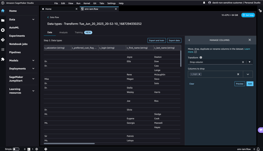Click the Transform info icon
The width and height of the screenshot is (263, 151).
pos(201,58)
